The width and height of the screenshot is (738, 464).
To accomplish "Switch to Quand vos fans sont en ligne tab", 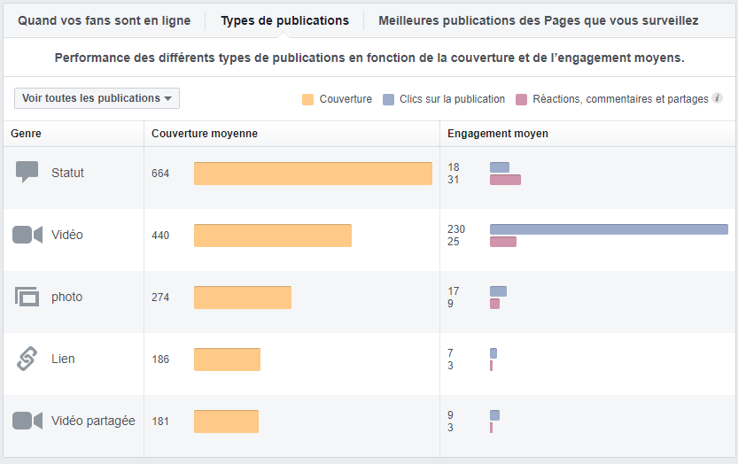I will pyautogui.click(x=104, y=20).
